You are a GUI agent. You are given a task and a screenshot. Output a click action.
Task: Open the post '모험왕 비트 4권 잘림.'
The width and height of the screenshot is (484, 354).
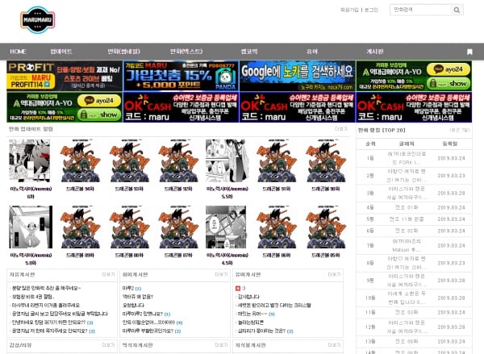click(x=33, y=297)
